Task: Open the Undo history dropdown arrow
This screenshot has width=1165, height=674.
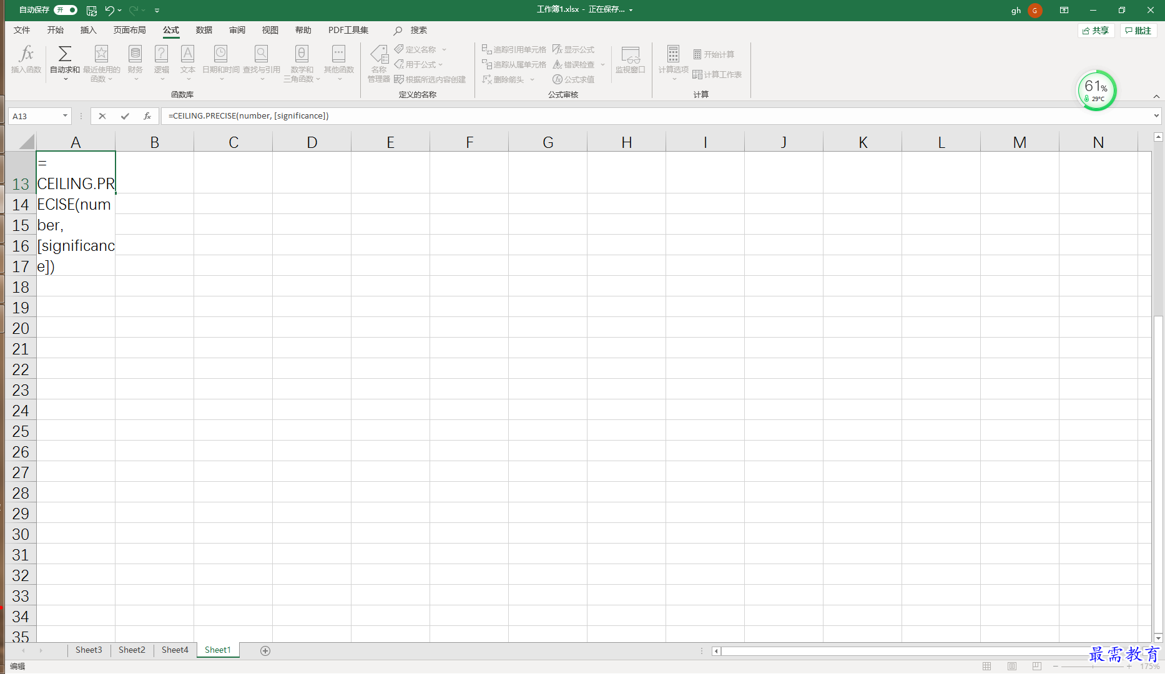Action: pos(120,11)
